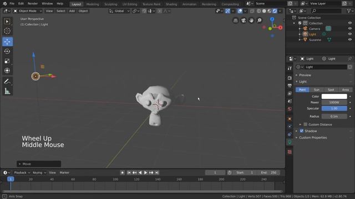Click the zoom view magnifier icon
This screenshot has width=355, height=199.
[259, 20]
